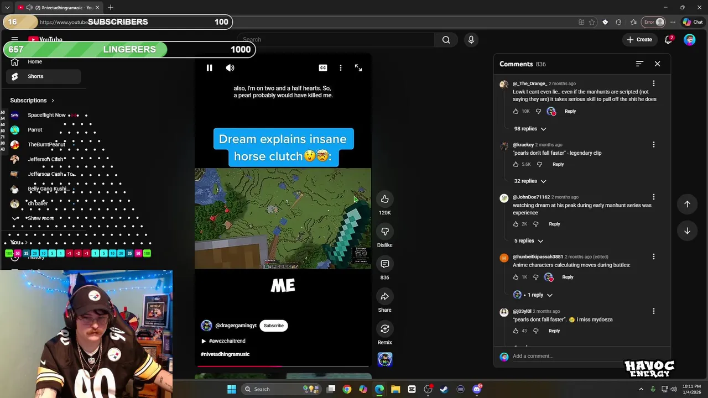Screen dimensions: 708x398
Task: Toggle closed captions on the Short
Action: click(x=323, y=67)
